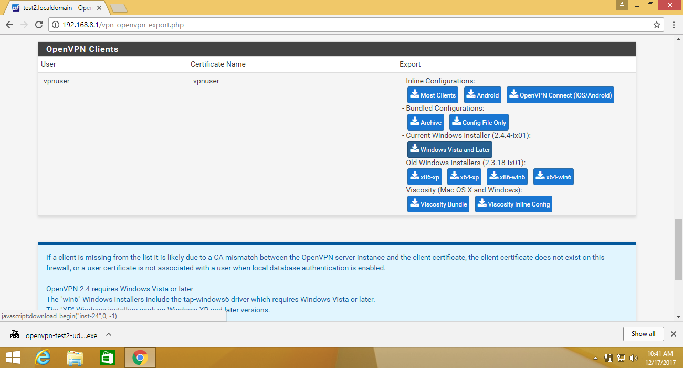Open network status tray icon
Screen dimensions: 683x368
(x=621, y=359)
